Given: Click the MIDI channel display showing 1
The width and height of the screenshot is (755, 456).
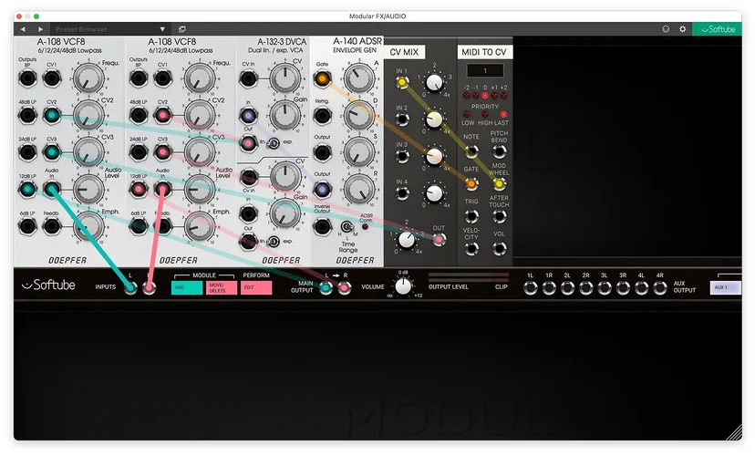Looking at the screenshot, I should [x=485, y=71].
